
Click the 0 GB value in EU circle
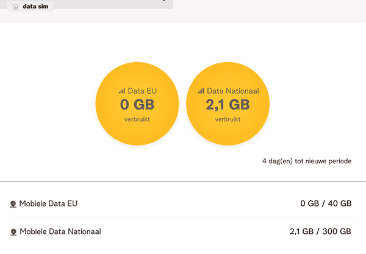[137, 104]
